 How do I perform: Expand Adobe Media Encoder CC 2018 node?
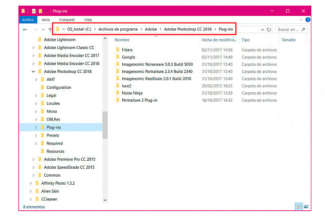33,64
